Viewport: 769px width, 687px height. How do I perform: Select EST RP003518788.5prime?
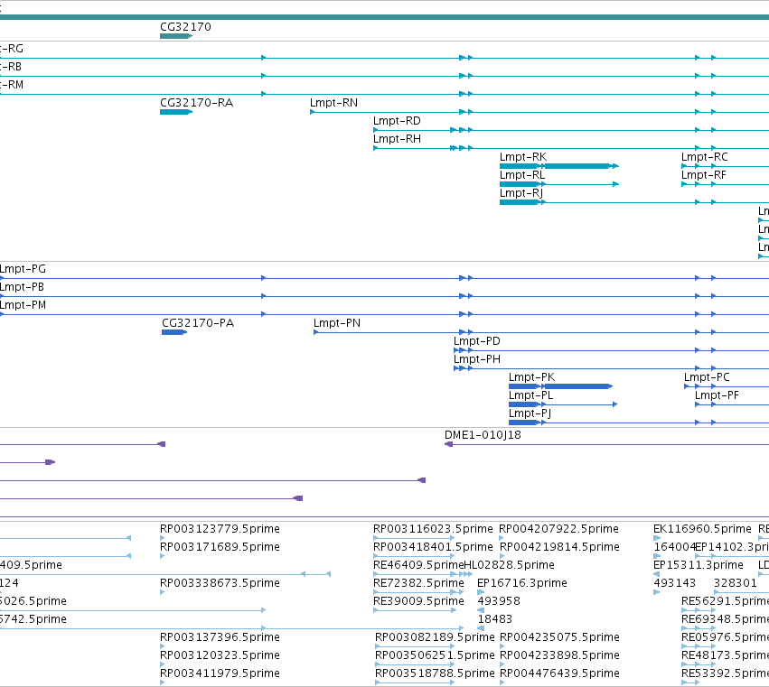click(x=435, y=673)
